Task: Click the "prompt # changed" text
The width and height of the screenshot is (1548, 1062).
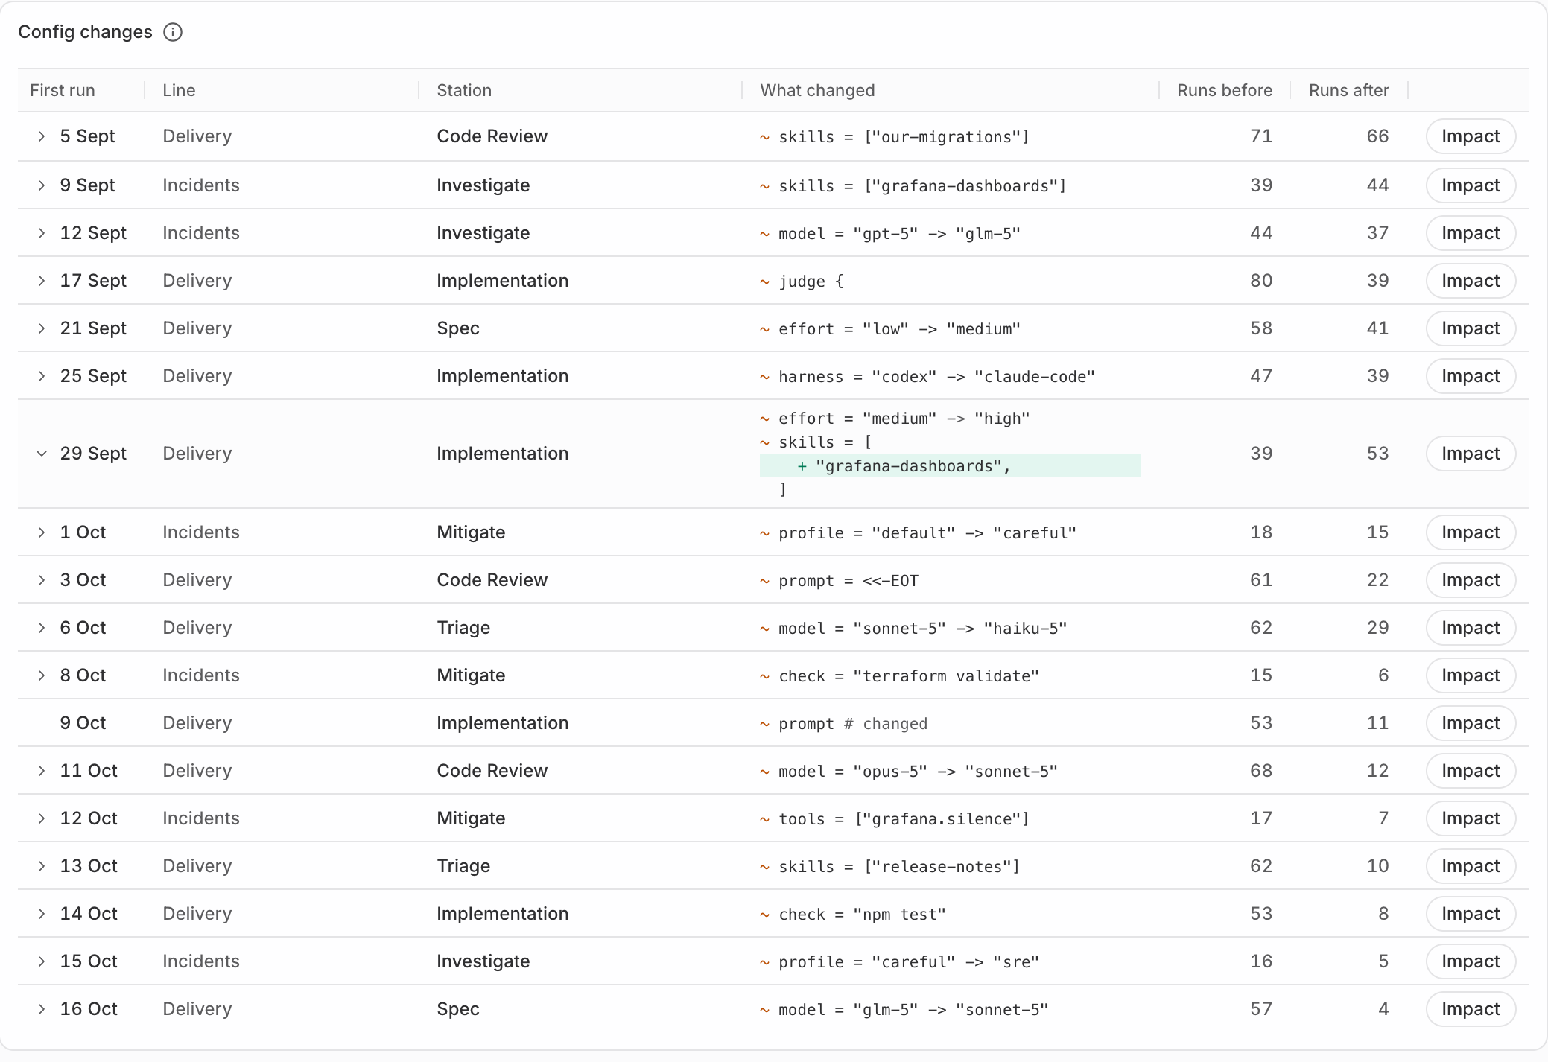Action: click(853, 724)
